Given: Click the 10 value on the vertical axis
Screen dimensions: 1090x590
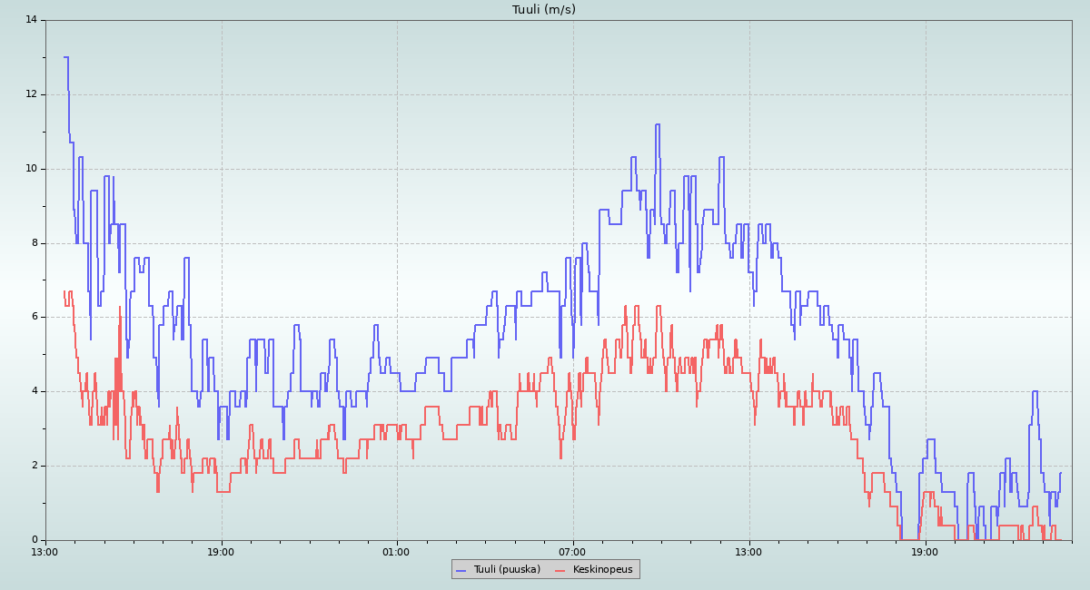Looking at the screenshot, I should point(31,169).
